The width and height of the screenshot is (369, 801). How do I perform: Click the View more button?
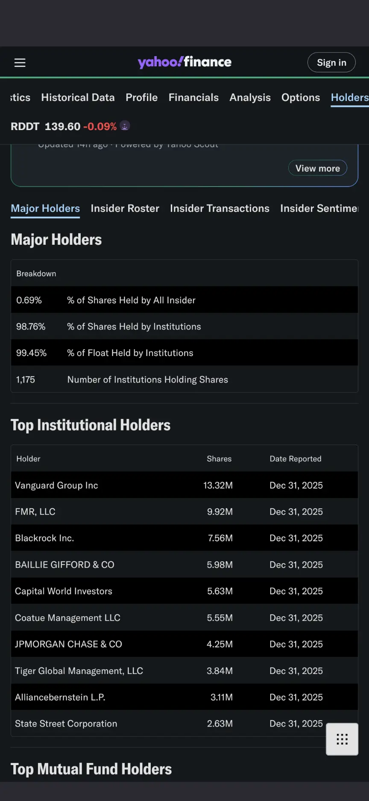coord(317,168)
